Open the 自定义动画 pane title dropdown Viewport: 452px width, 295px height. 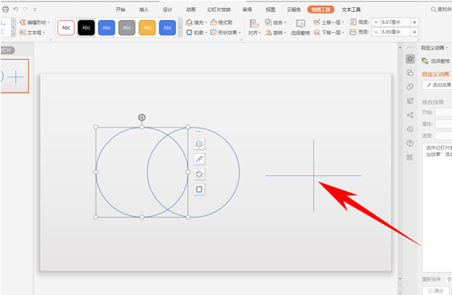coord(434,48)
